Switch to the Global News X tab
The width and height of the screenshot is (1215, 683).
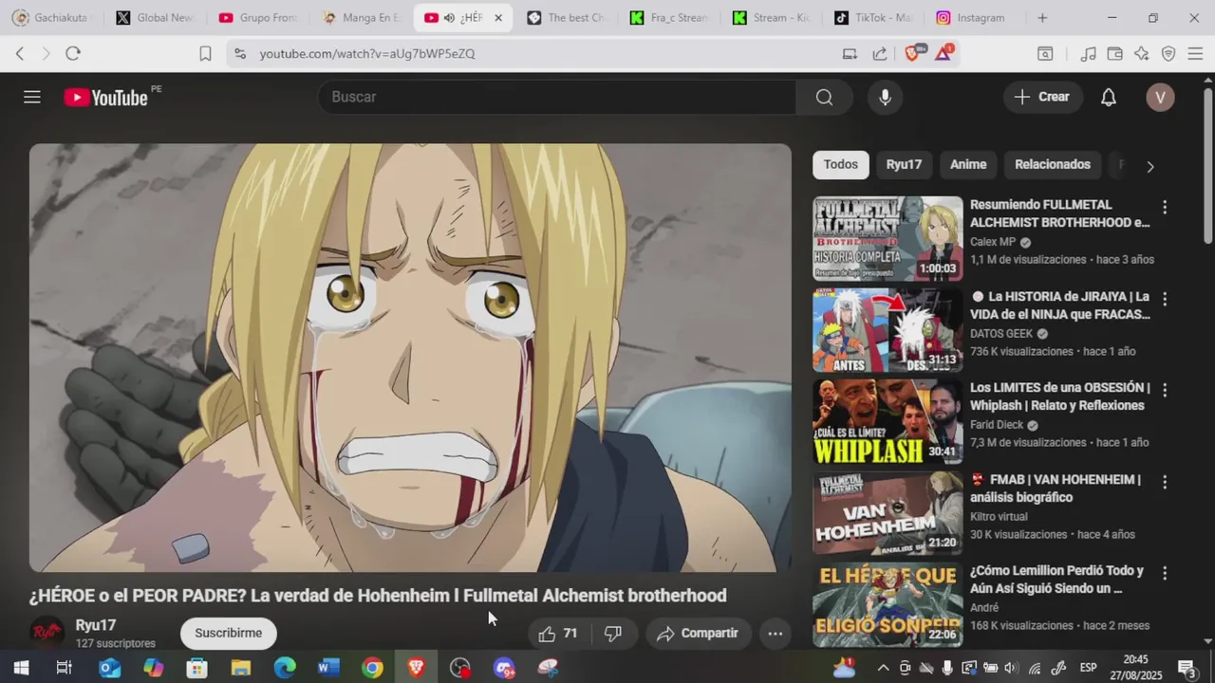point(154,18)
